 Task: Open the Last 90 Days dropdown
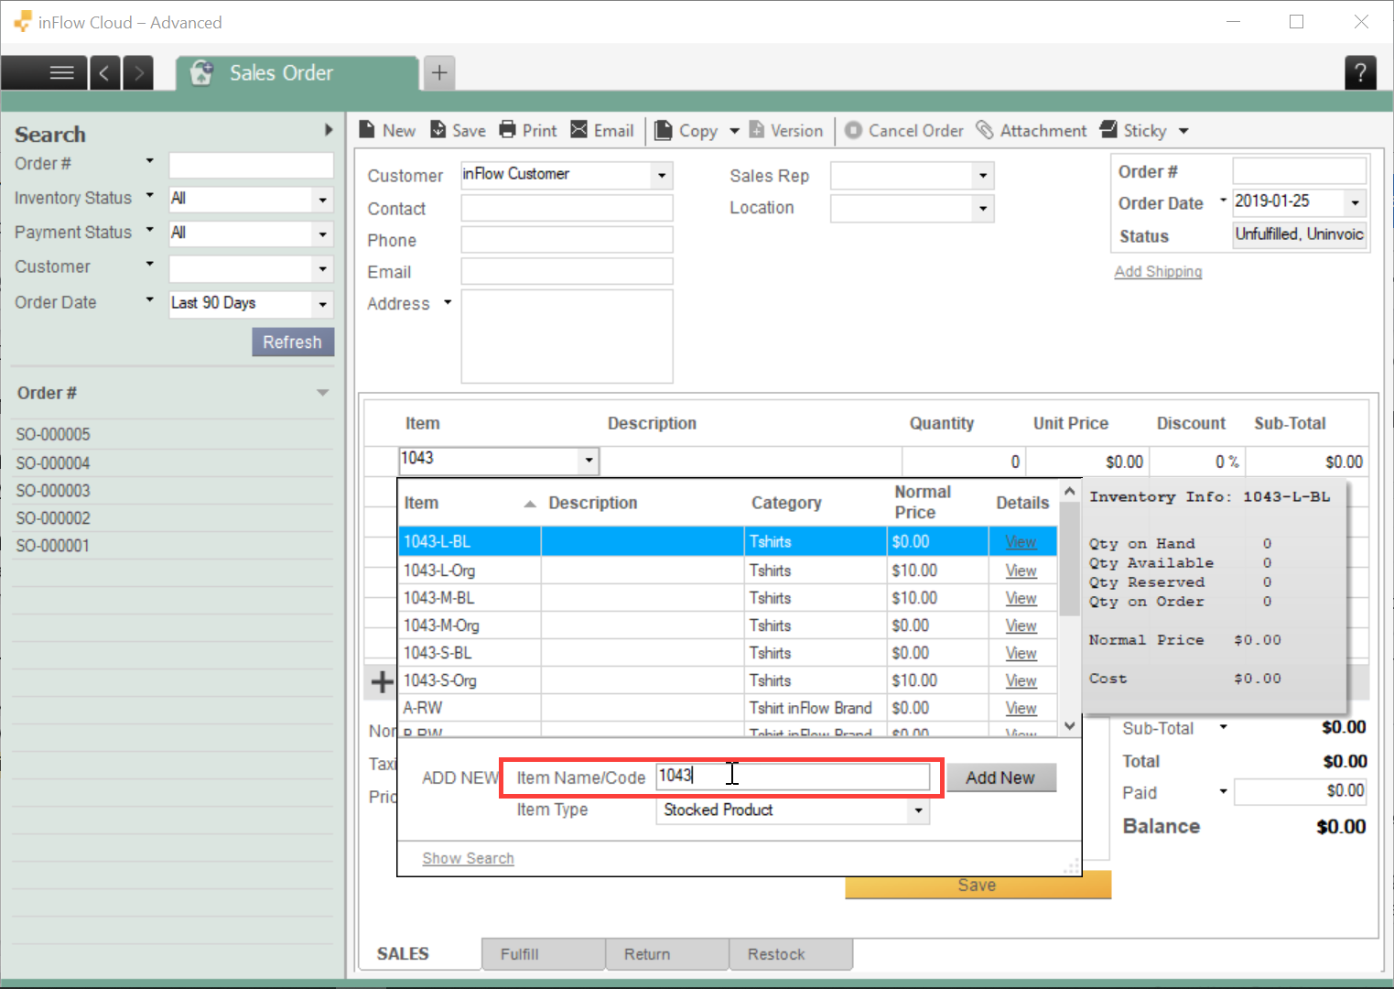pyautogui.click(x=322, y=304)
